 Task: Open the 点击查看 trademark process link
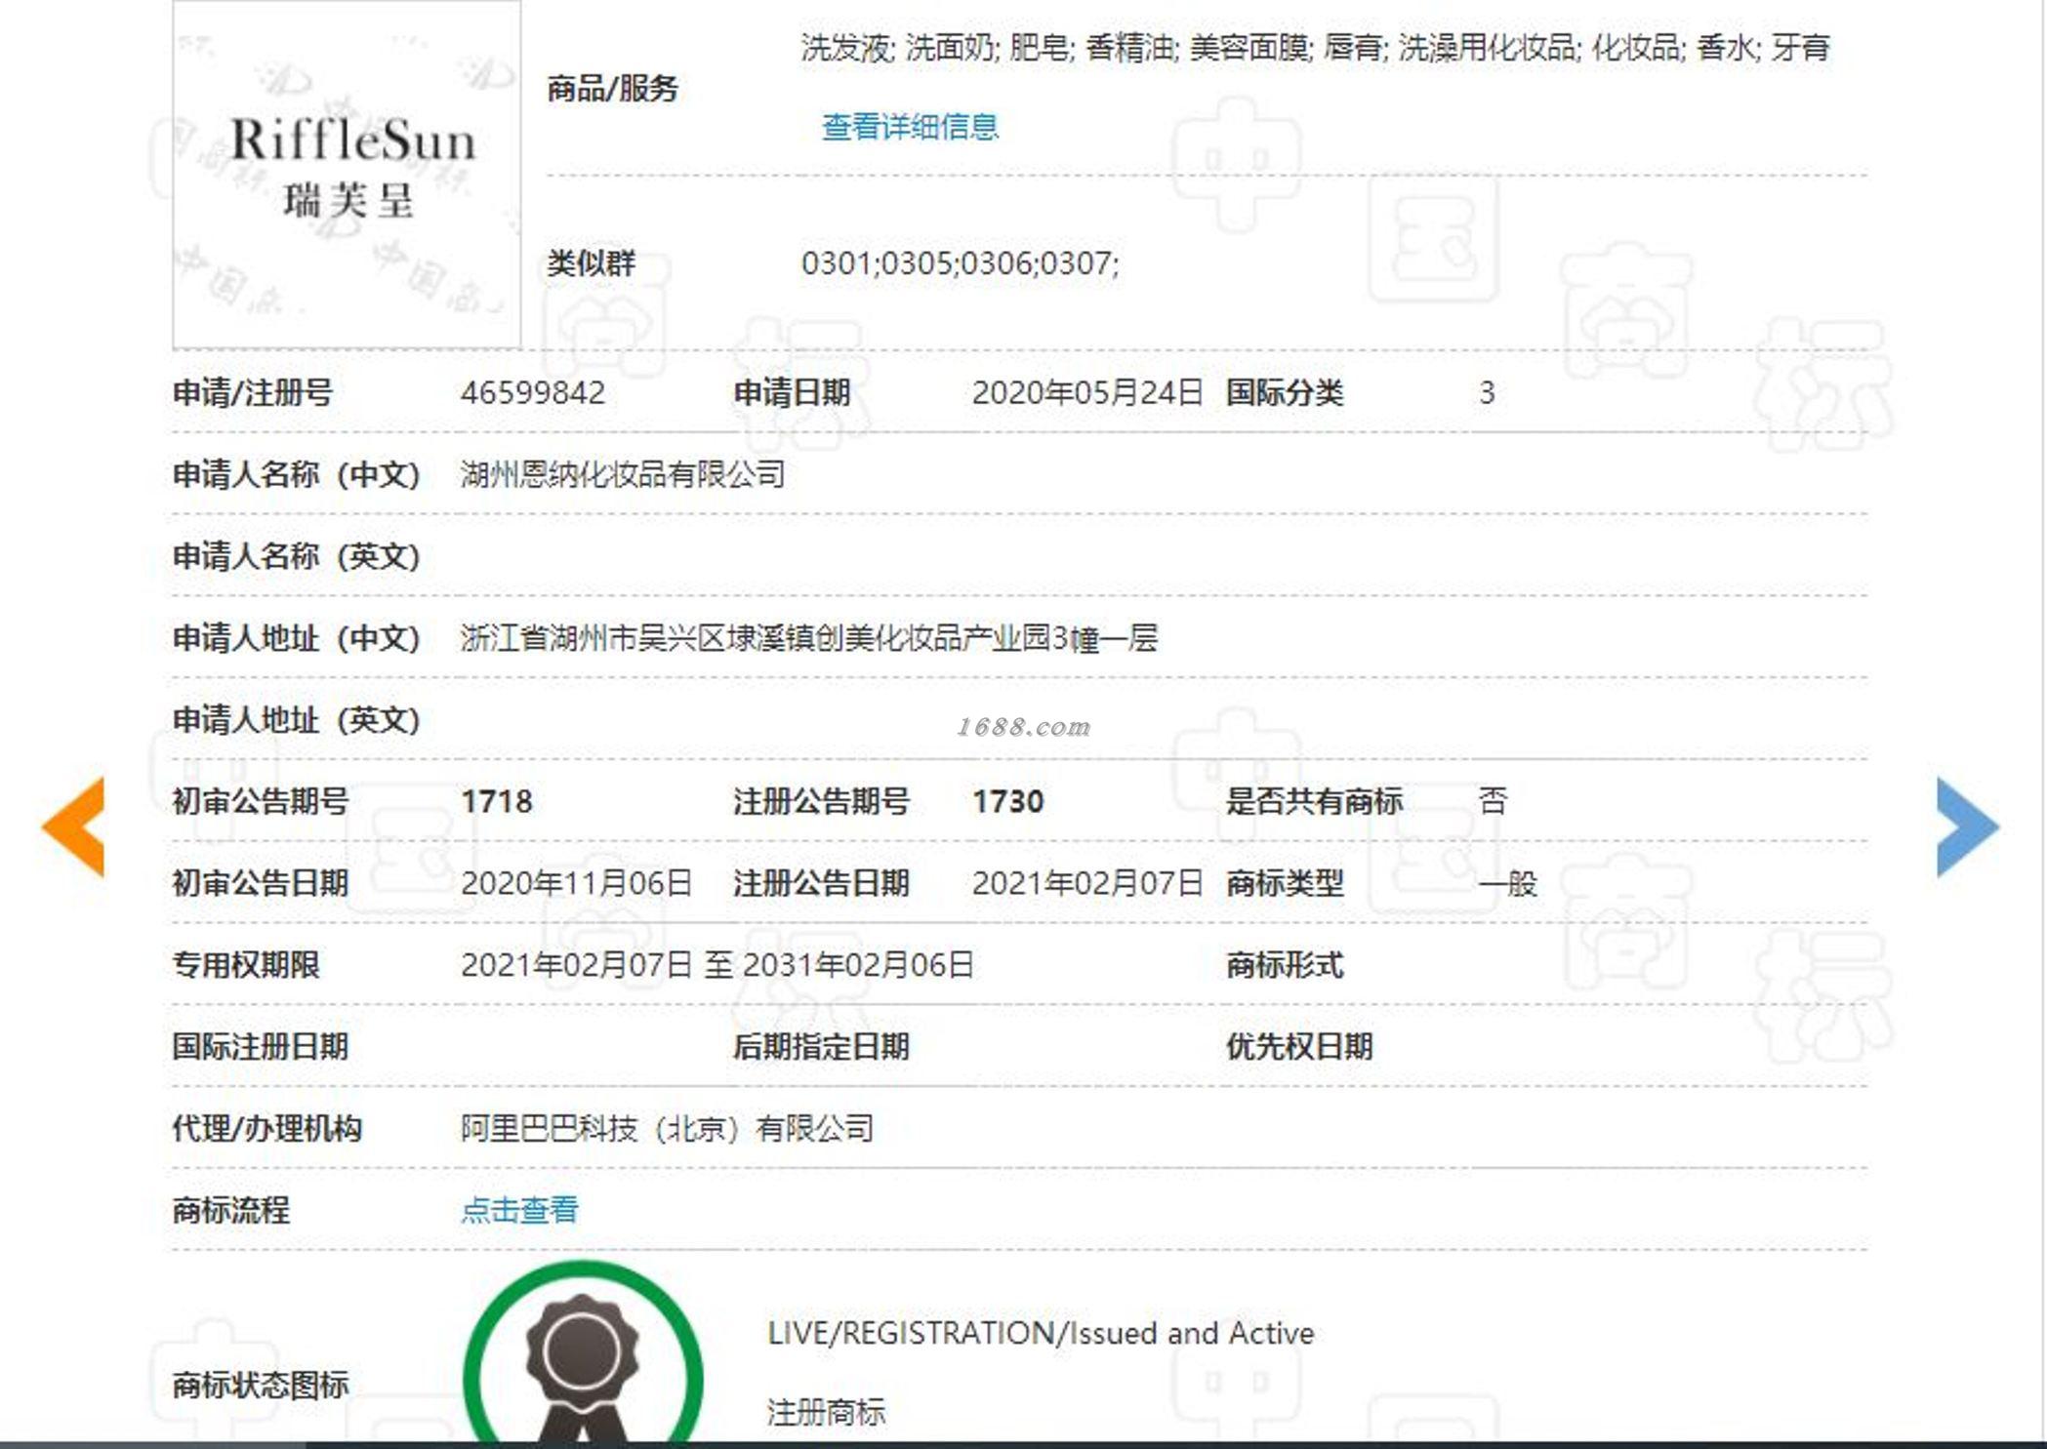pyautogui.click(x=519, y=1210)
